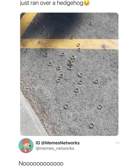Click the cigarette butt beside the curb edge
The width and height of the screenshot is (136, 166).
tap(34, 102)
